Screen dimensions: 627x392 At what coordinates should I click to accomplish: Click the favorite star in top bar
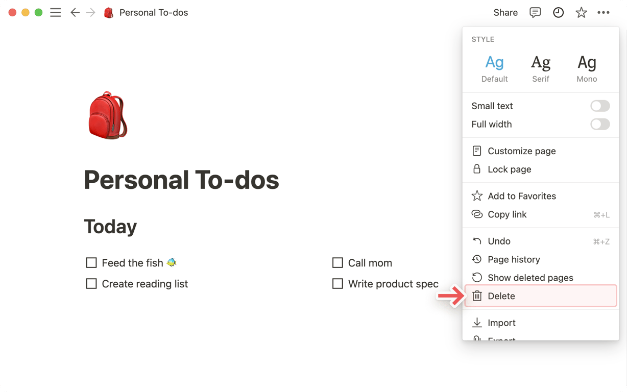click(581, 13)
